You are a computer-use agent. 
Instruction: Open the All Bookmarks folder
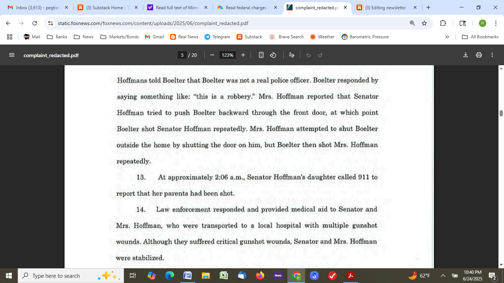(x=480, y=37)
